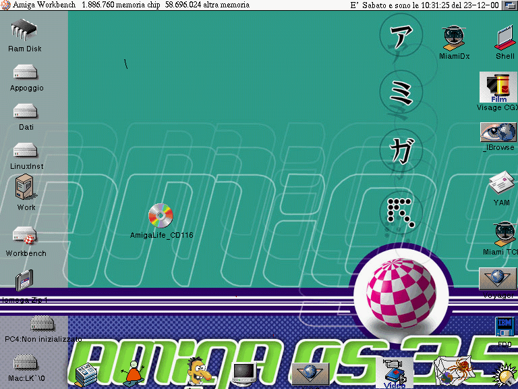The width and height of the screenshot is (518, 389).
Task: Open the AmigaLife_CD116 CD icon
Action: pos(161,215)
